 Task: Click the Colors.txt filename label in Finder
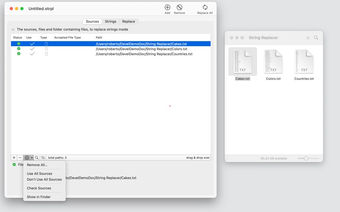(x=273, y=79)
